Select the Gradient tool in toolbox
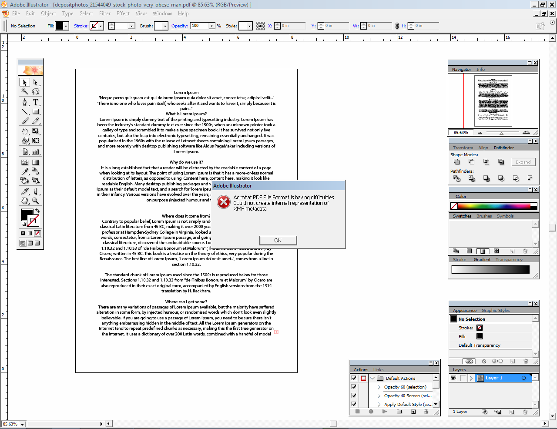This screenshot has width=557, height=429. pyautogui.click(x=36, y=162)
